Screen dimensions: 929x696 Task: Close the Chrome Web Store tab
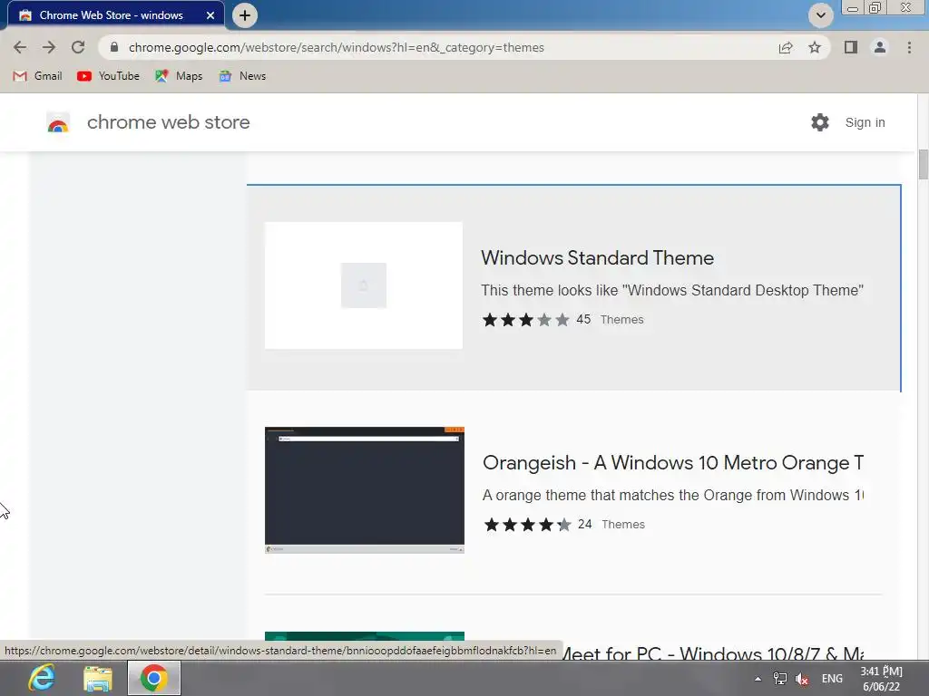[x=210, y=15]
